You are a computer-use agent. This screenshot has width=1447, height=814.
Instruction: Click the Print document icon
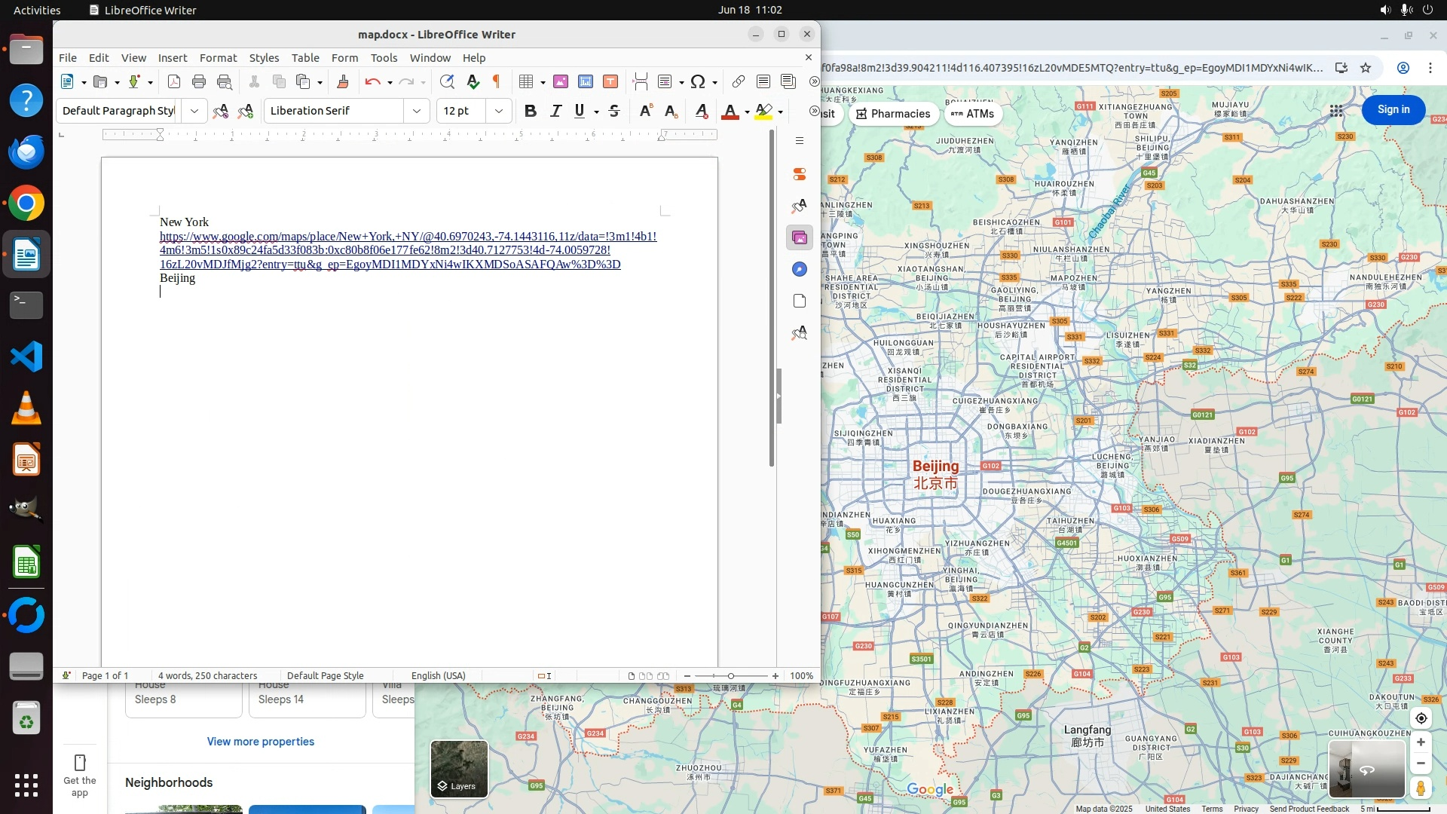pos(199,82)
